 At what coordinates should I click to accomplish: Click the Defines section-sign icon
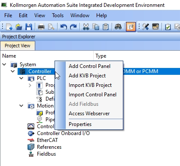(x=40, y=99)
